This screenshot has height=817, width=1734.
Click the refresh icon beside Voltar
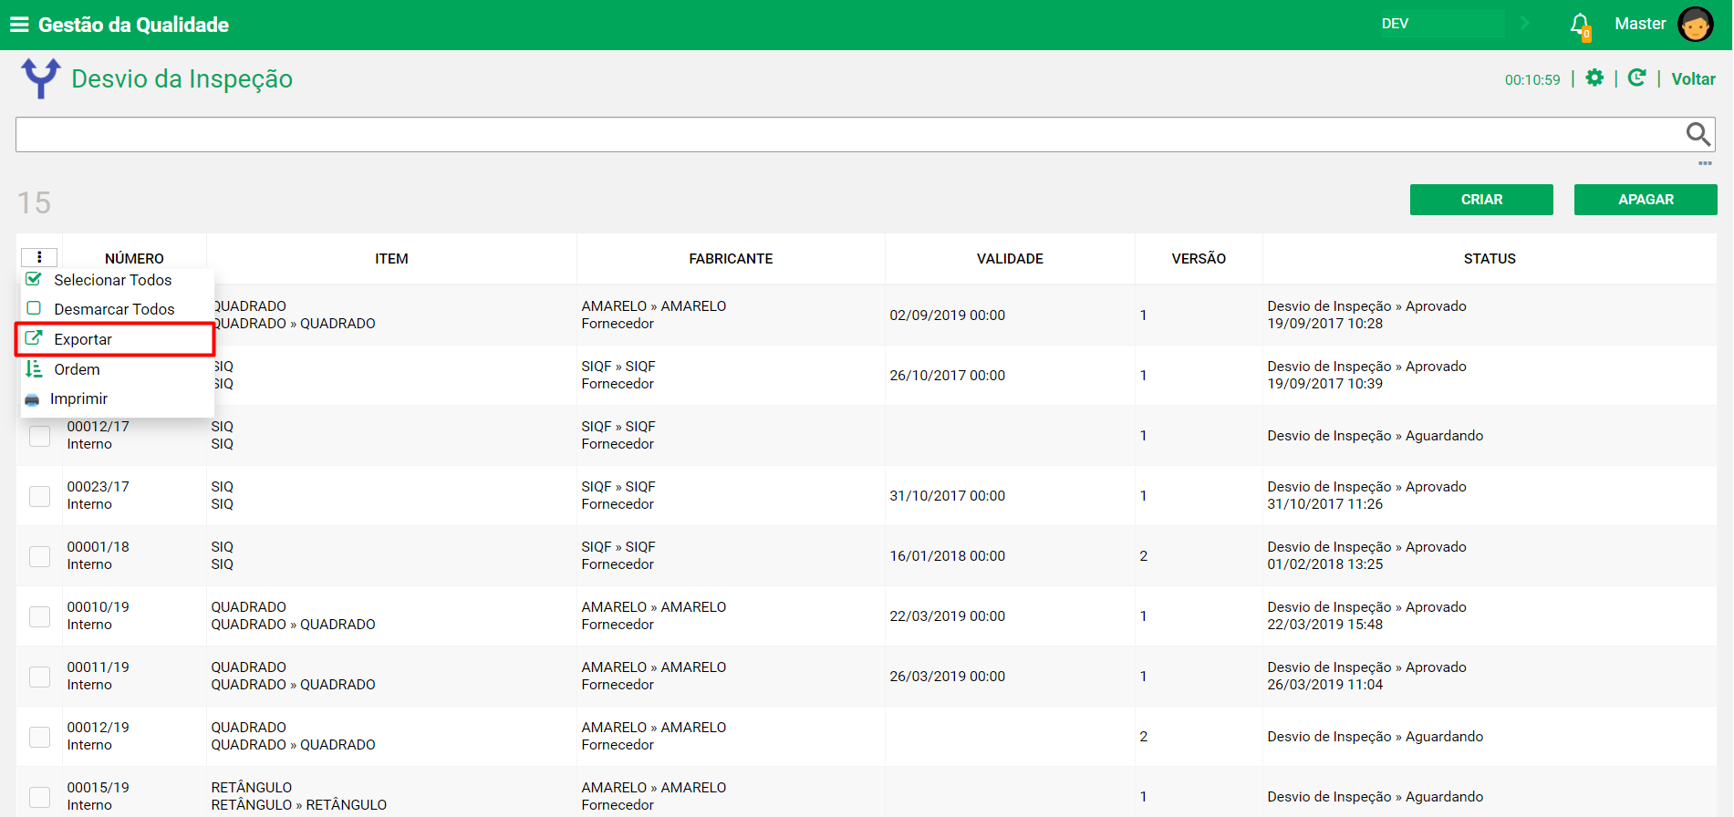[x=1637, y=78]
